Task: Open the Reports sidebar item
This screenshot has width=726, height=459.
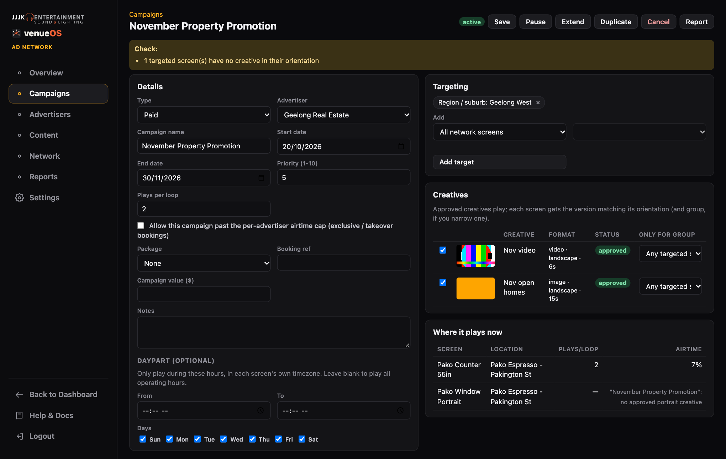Action: click(x=58, y=177)
